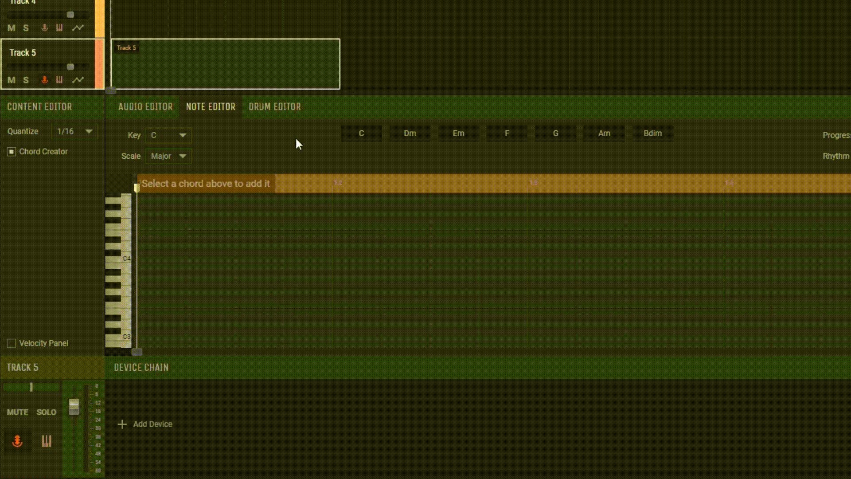Switch to the Drum Editor tab
The width and height of the screenshot is (851, 479).
(274, 106)
